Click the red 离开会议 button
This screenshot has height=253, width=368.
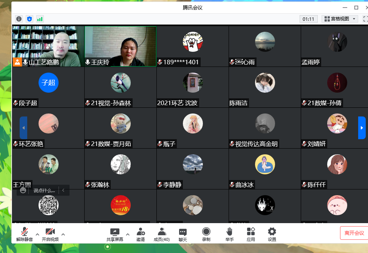click(354, 233)
